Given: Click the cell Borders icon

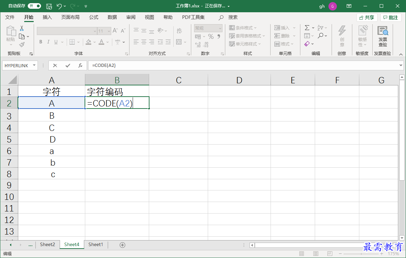Looking at the screenshot, I should pos(72,42).
